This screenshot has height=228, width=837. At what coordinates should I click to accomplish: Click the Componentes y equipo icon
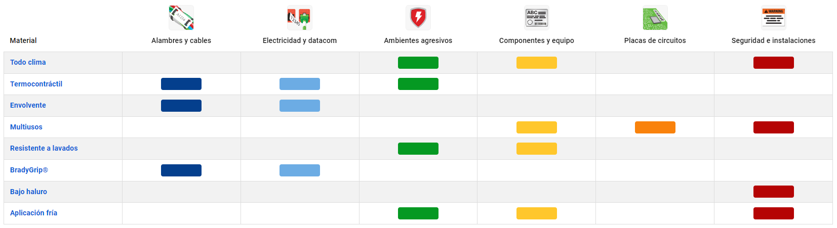click(x=537, y=18)
